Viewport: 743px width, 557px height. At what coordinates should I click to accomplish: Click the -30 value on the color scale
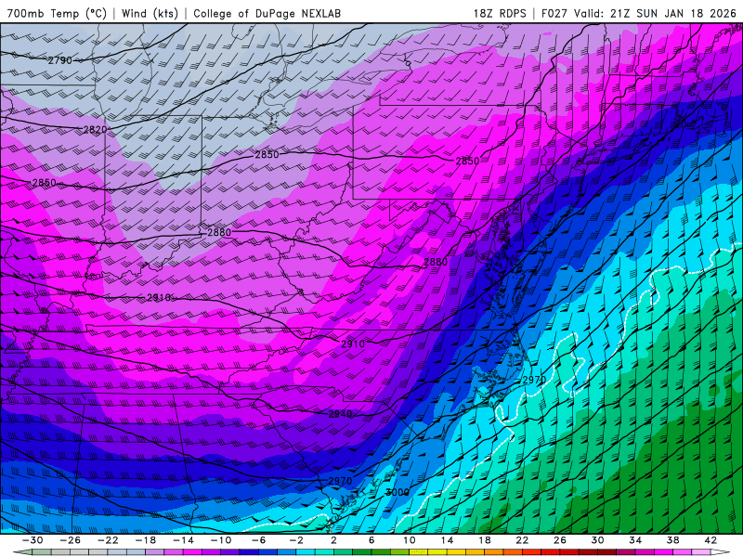pos(33,540)
